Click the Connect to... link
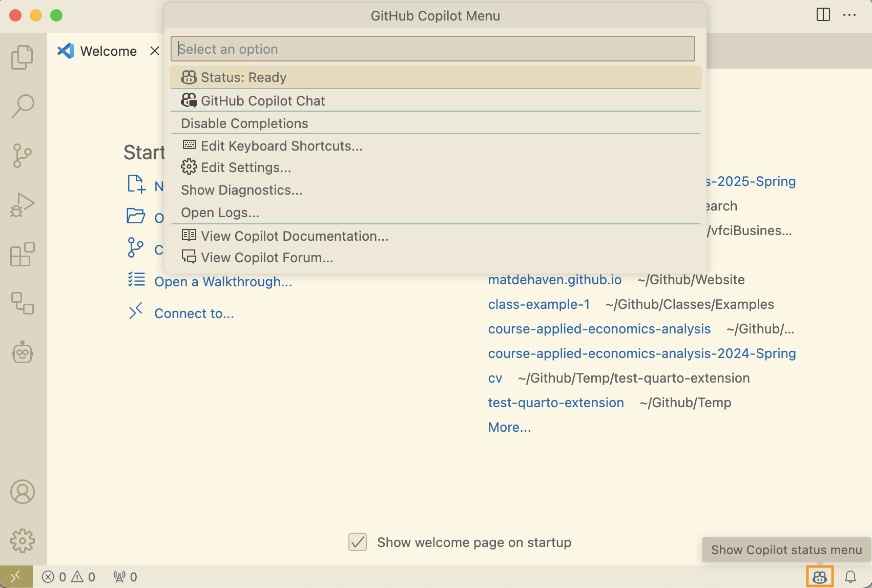872x588 pixels. pos(194,313)
